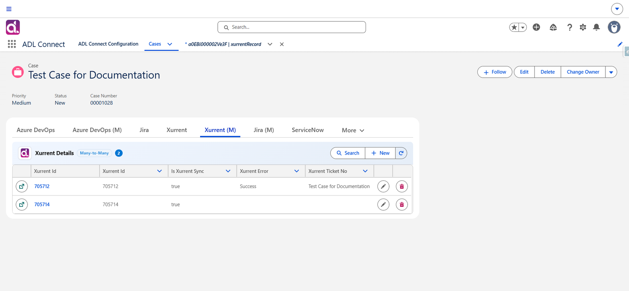
Task: Select the Xurrent (M) tab
Action: [220, 130]
